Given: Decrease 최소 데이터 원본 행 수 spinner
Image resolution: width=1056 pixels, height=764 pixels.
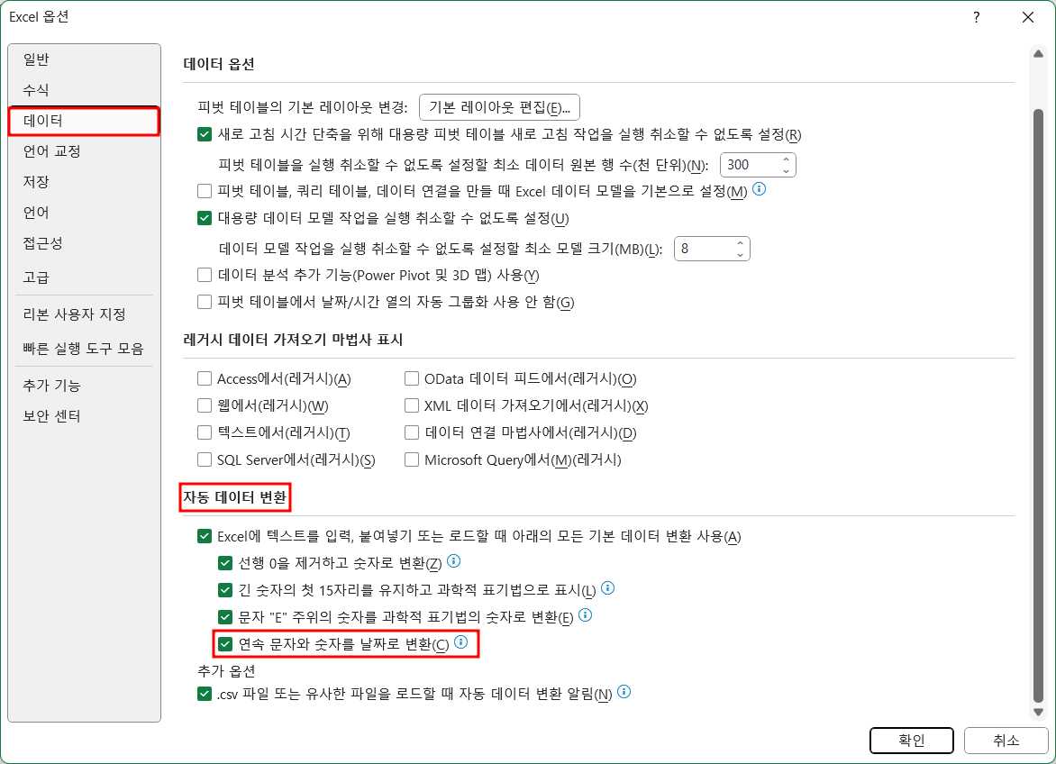Looking at the screenshot, I should pos(786,170).
